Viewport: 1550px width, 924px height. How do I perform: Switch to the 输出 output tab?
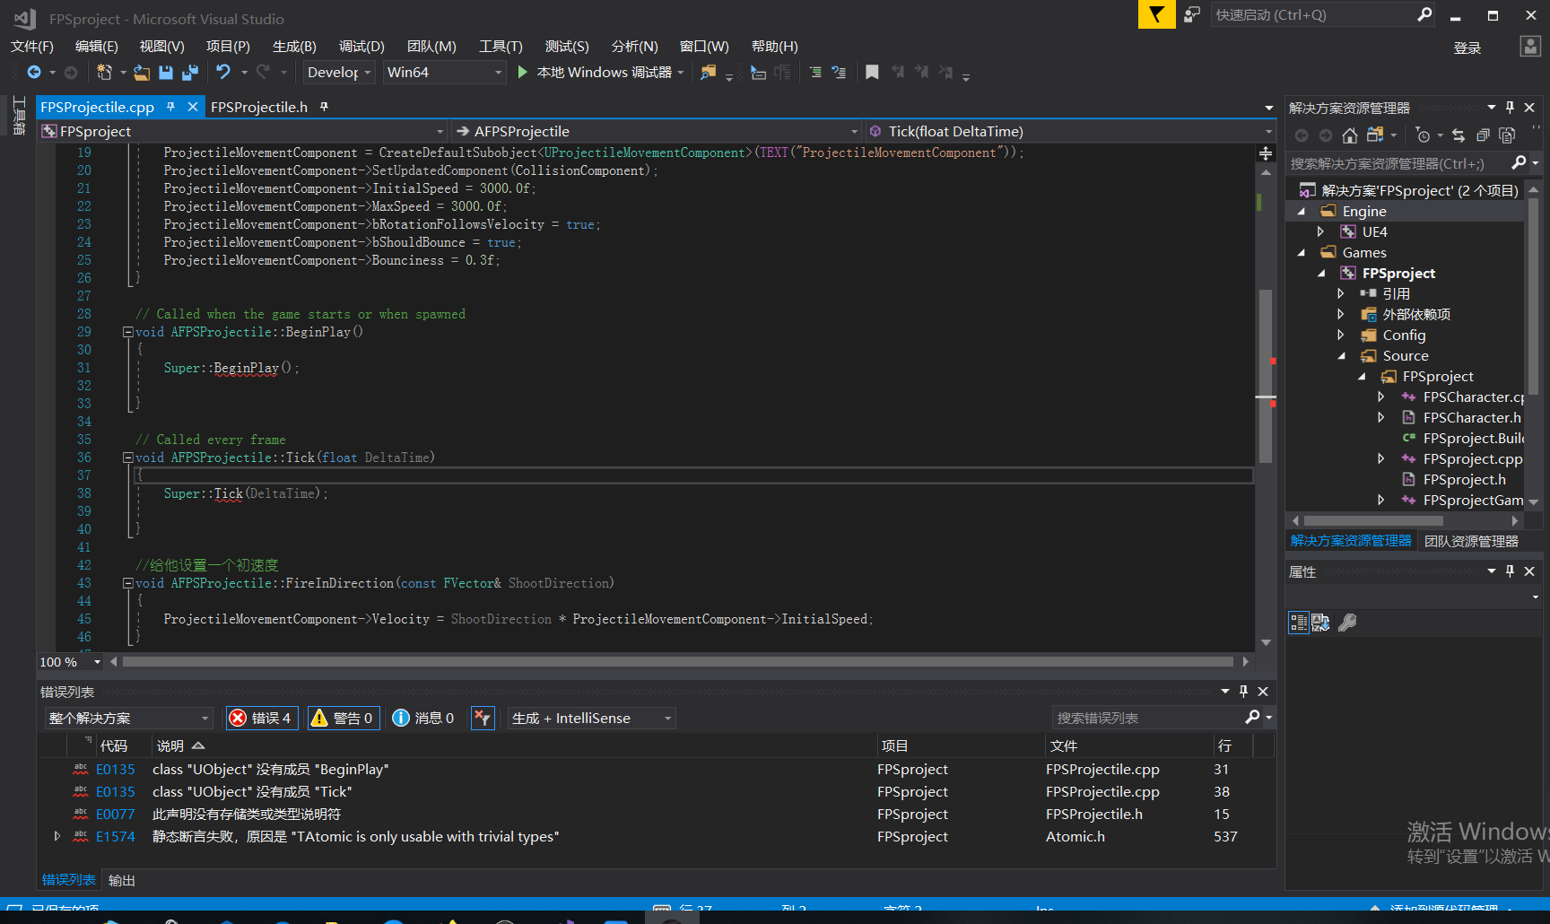point(122,880)
